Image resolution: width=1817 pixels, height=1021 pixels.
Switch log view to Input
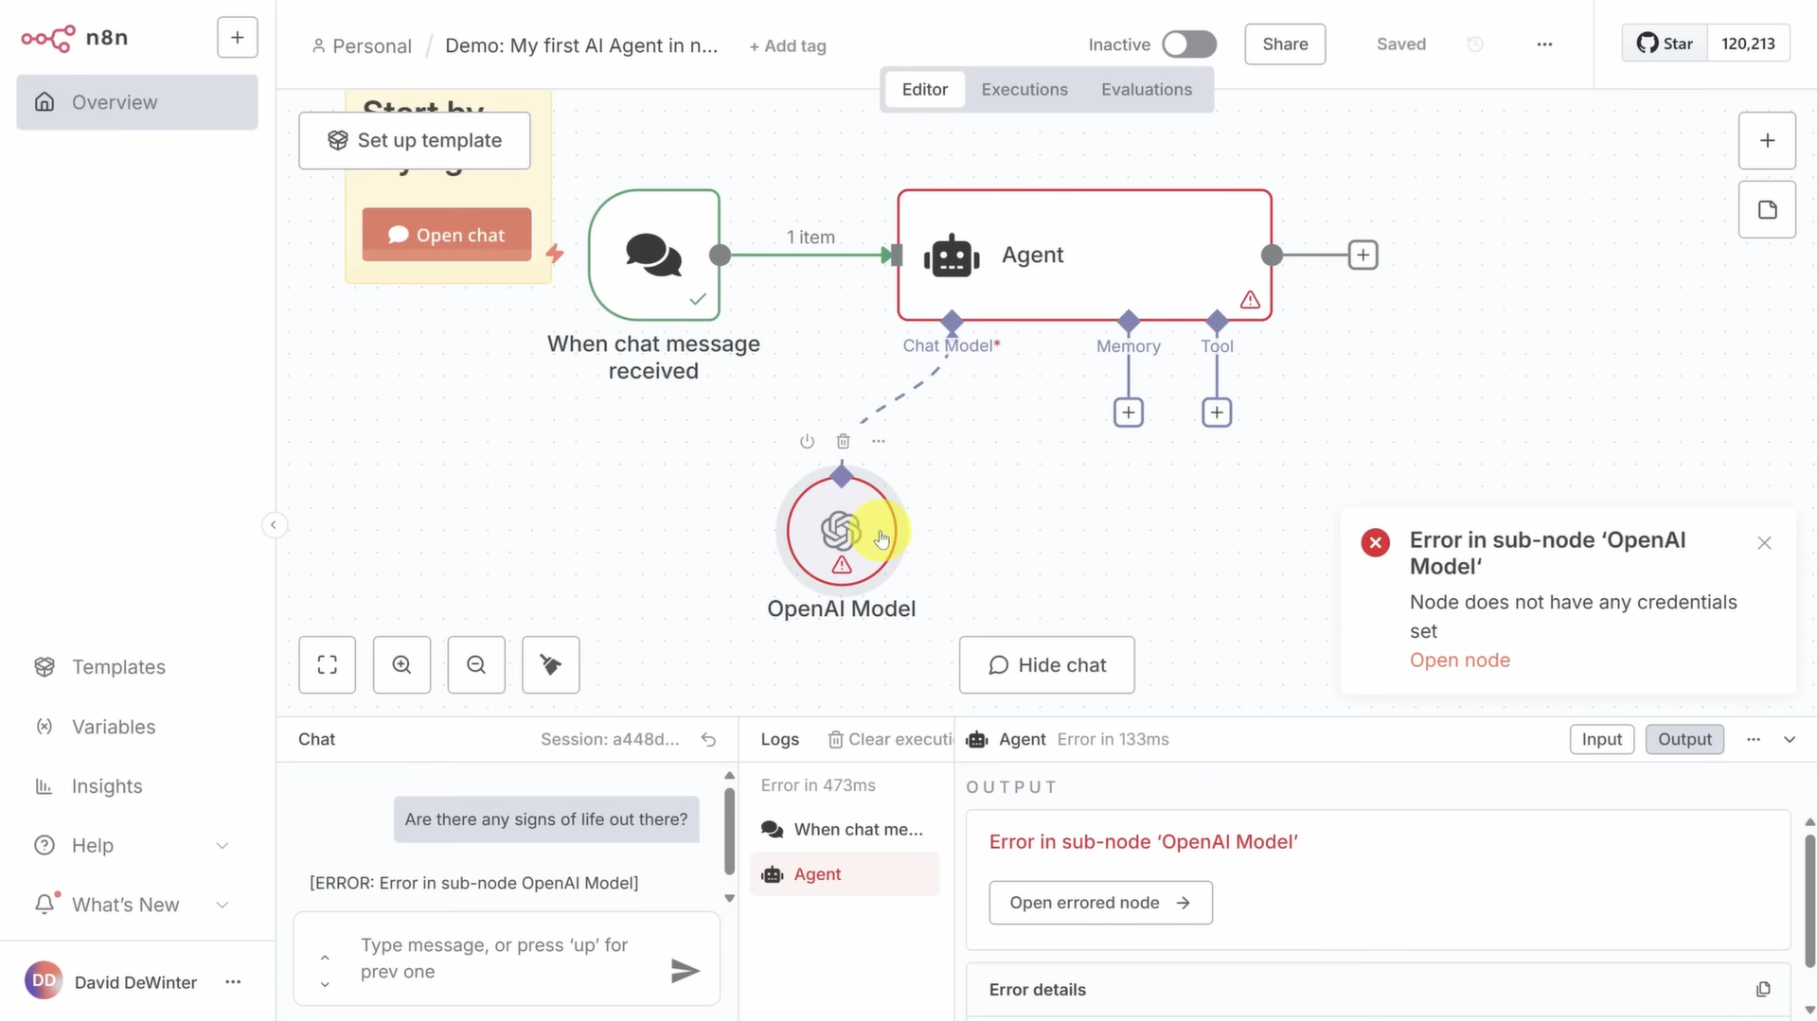tap(1601, 739)
